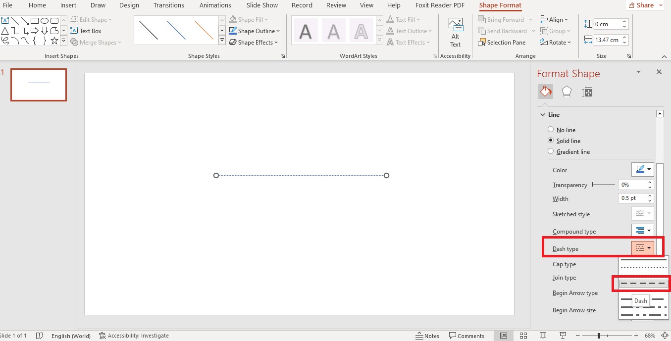Image resolution: width=671 pixels, height=341 pixels.
Task: Click the Share button
Action: coord(644,5)
